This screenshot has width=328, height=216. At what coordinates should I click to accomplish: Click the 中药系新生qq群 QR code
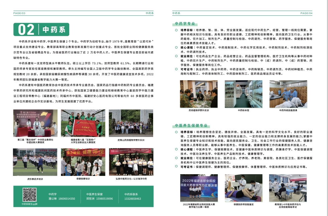(x=29, y=195)
